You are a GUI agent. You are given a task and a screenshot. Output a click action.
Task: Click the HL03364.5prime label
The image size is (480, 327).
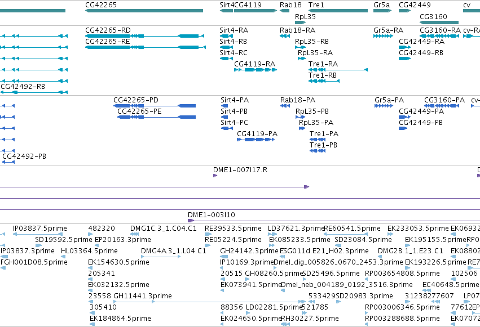tap(89, 251)
